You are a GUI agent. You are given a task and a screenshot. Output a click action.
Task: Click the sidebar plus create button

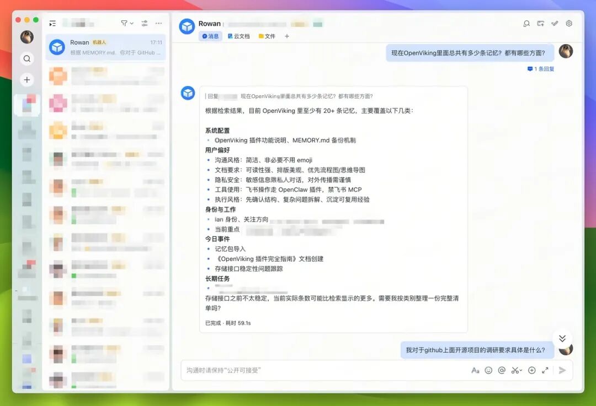pyautogui.click(x=26, y=80)
